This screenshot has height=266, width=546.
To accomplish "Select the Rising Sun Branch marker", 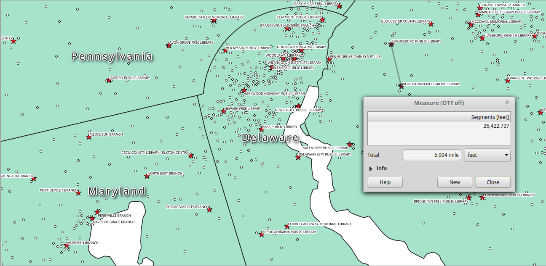I will pyautogui.click(x=88, y=136).
